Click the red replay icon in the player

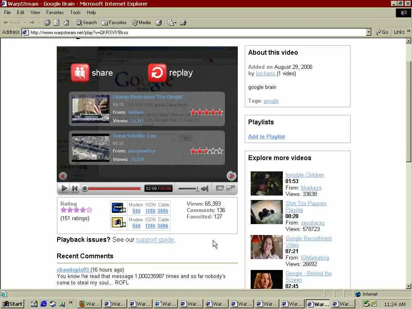tap(157, 73)
